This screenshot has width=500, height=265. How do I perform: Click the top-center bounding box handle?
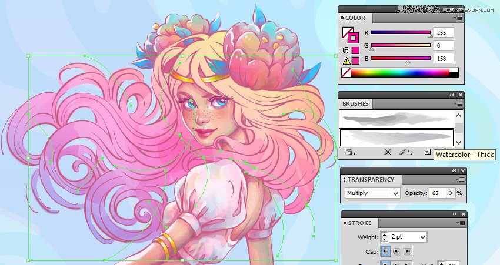click(182, 56)
